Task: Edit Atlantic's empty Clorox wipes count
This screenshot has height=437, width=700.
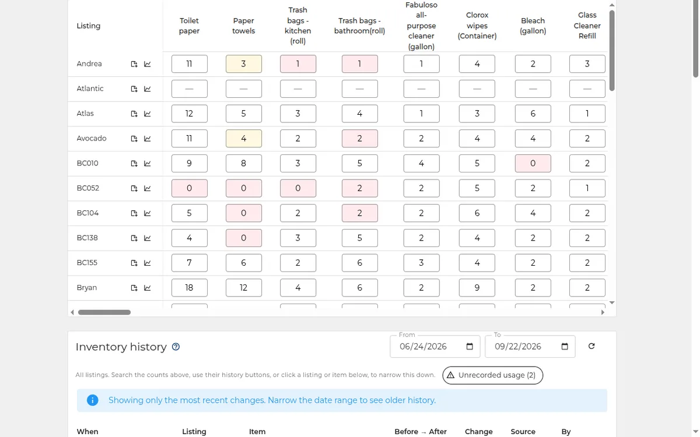Action: tap(477, 89)
